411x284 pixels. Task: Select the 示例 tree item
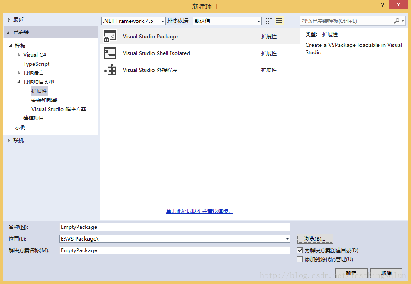pos(20,127)
